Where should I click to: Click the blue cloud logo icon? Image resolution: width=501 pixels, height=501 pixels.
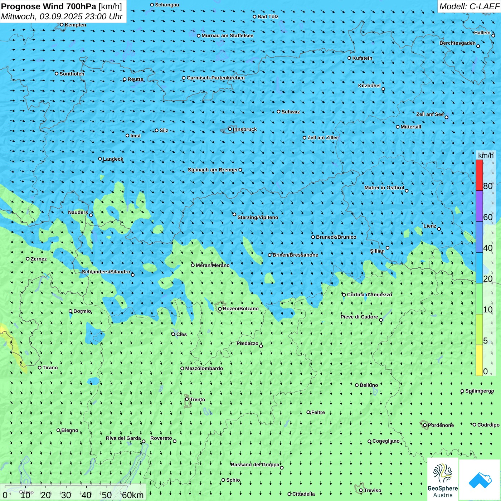[x=480, y=480]
